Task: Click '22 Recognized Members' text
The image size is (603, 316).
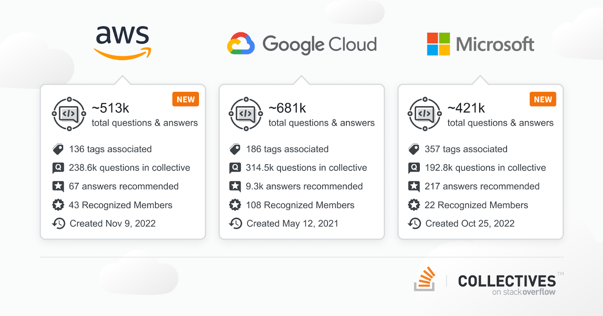Action: point(476,205)
